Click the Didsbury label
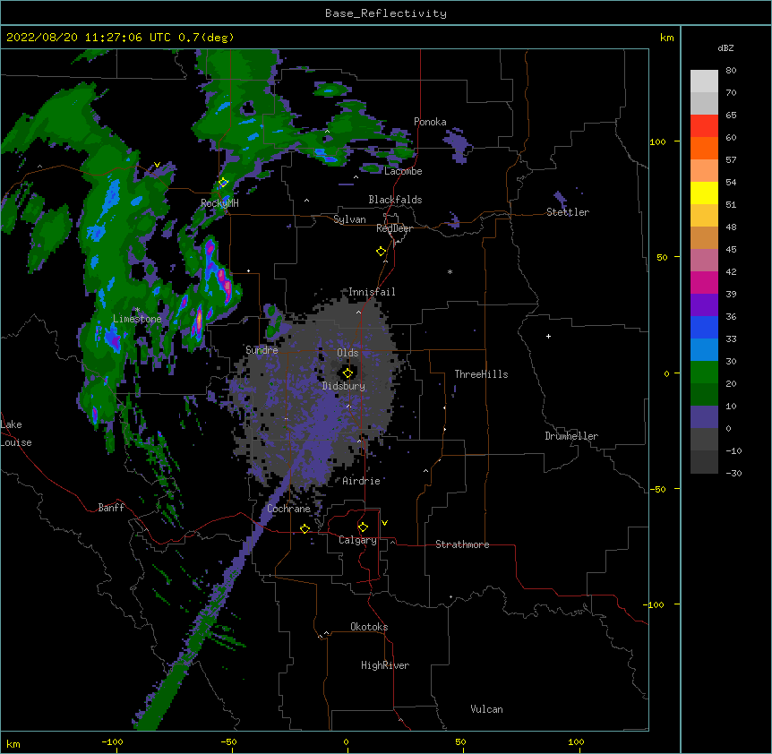Screen dimensions: 772x754 coord(344,386)
